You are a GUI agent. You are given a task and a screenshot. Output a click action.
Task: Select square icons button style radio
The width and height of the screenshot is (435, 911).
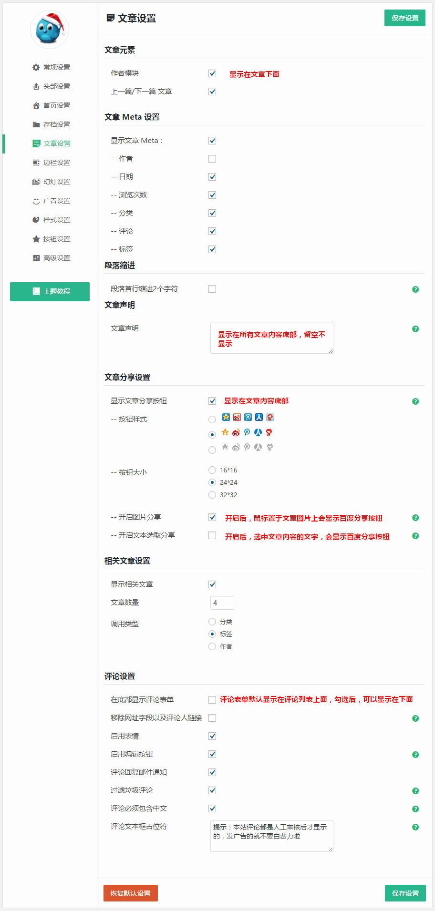coord(212,420)
